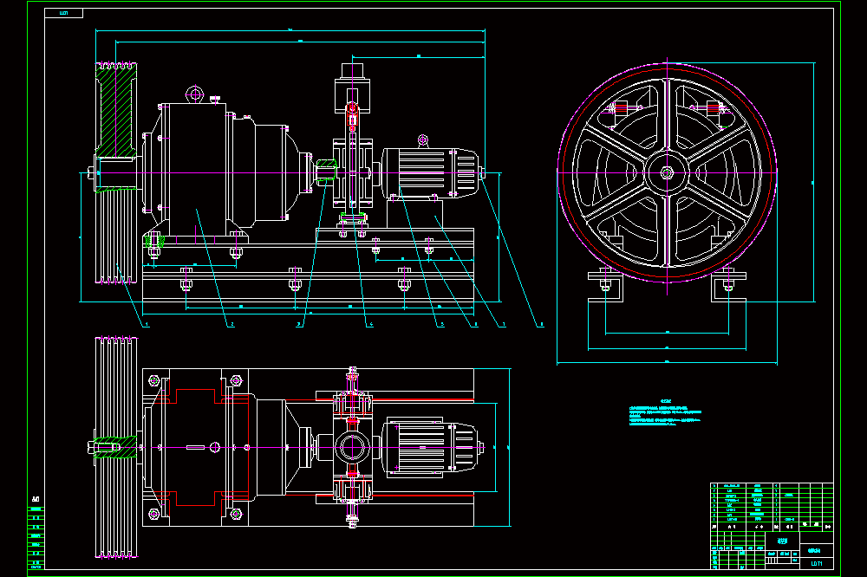This screenshot has height=577, width=867.
Task: Click part callout number 1 below the front view
Action: coord(146,324)
